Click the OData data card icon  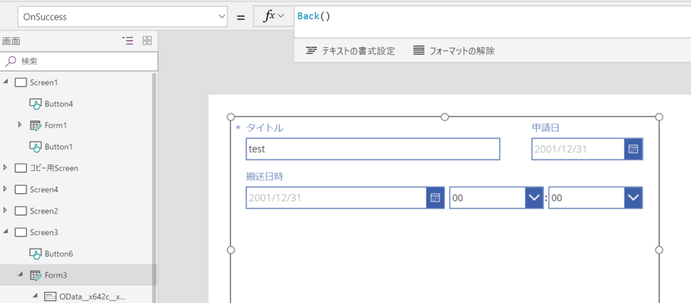[x=50, y=297]
